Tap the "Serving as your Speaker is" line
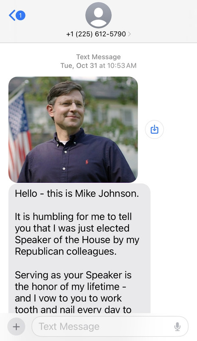The width and height of the screenshot is (197, 341). pyautogui.click(x=73, y=275)
